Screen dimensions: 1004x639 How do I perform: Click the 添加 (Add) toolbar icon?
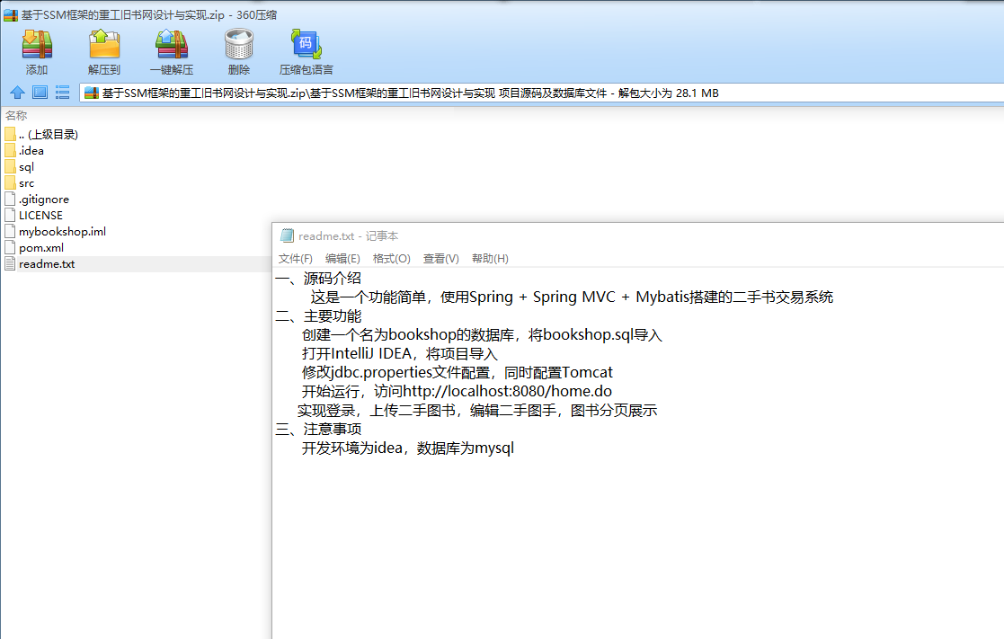pos(37,45)
